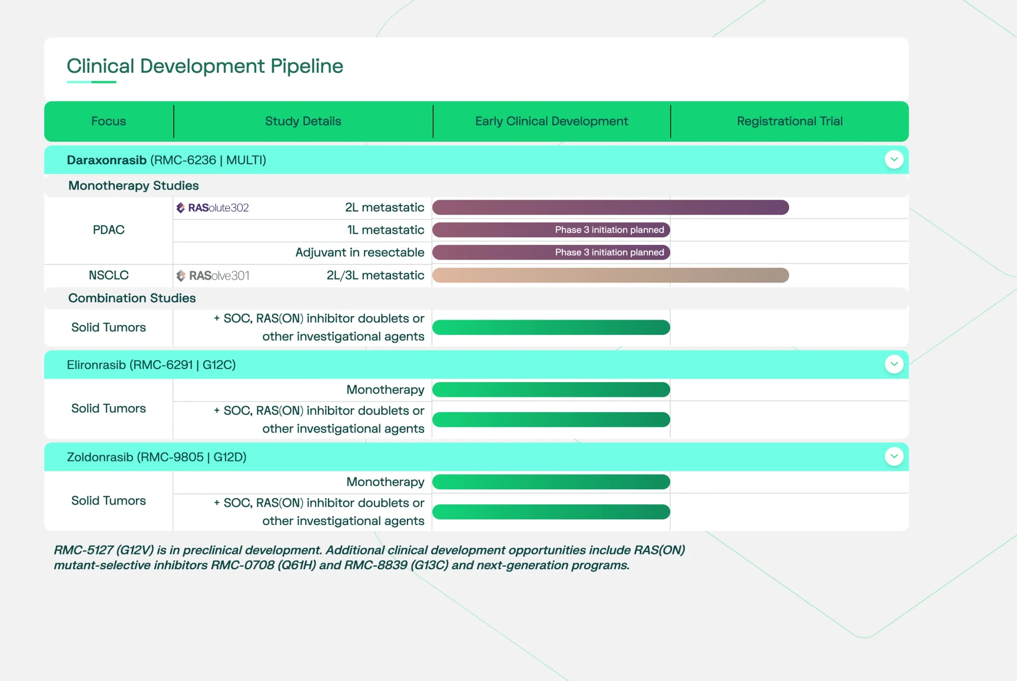Toggle visibility of the PDAC focus row

coord(108,230)
